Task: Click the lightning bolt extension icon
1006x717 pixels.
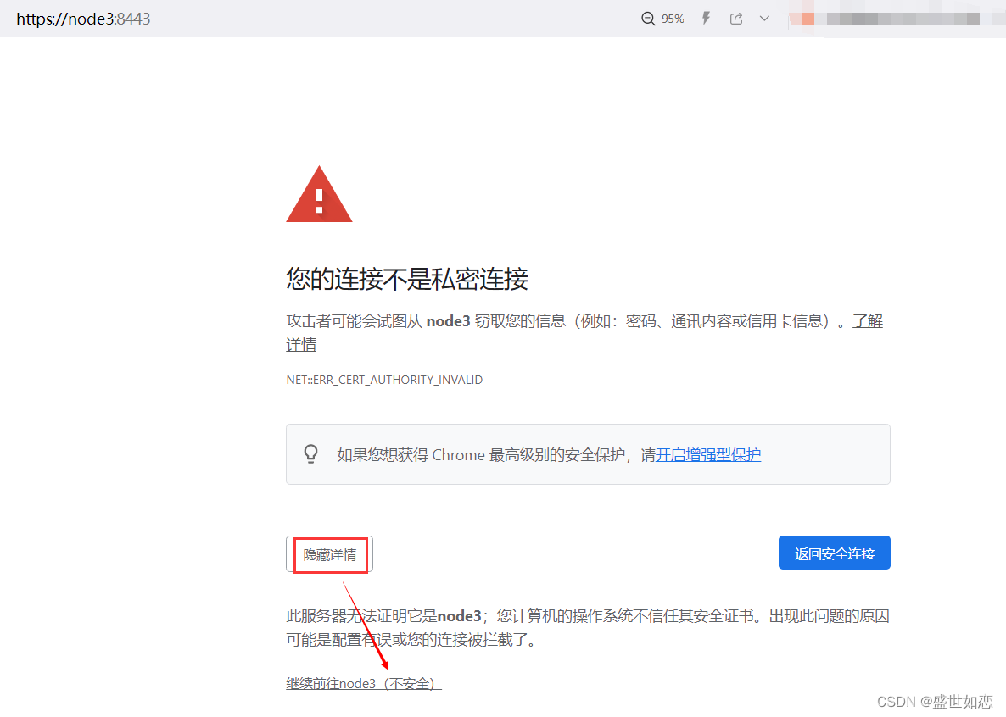Action: [706, 18]
